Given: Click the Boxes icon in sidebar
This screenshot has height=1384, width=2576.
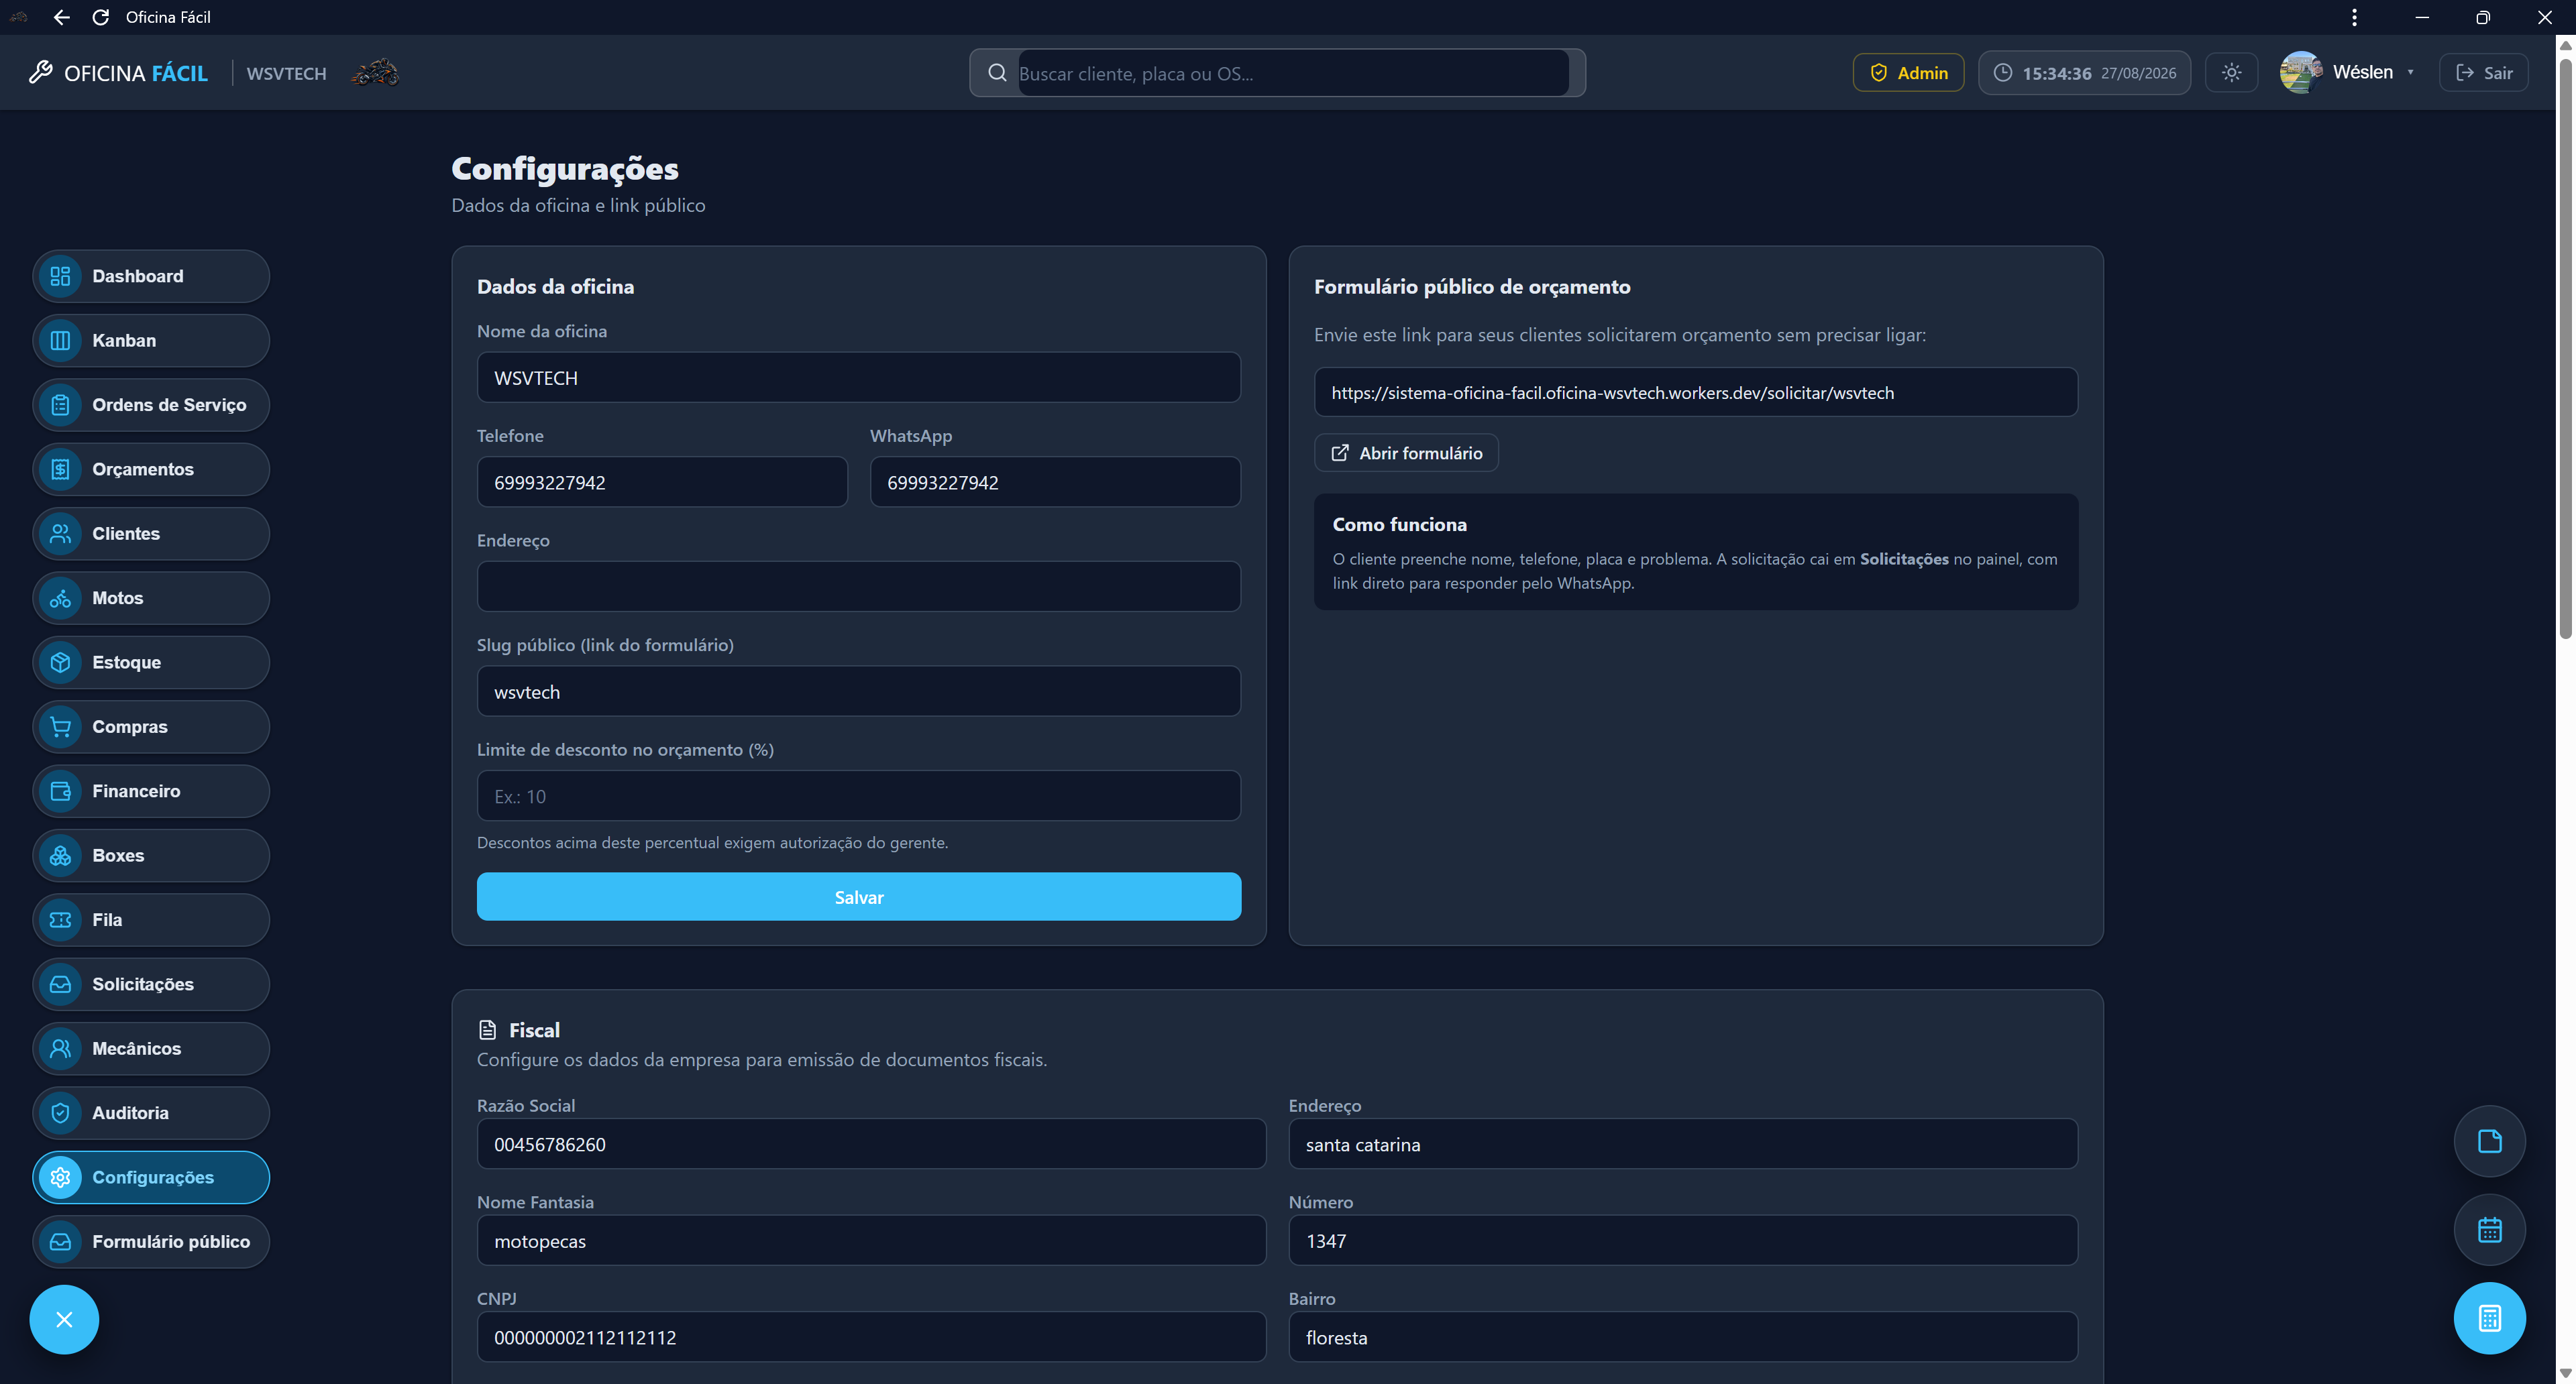Looking at the screenshot, I should [60, 856].
